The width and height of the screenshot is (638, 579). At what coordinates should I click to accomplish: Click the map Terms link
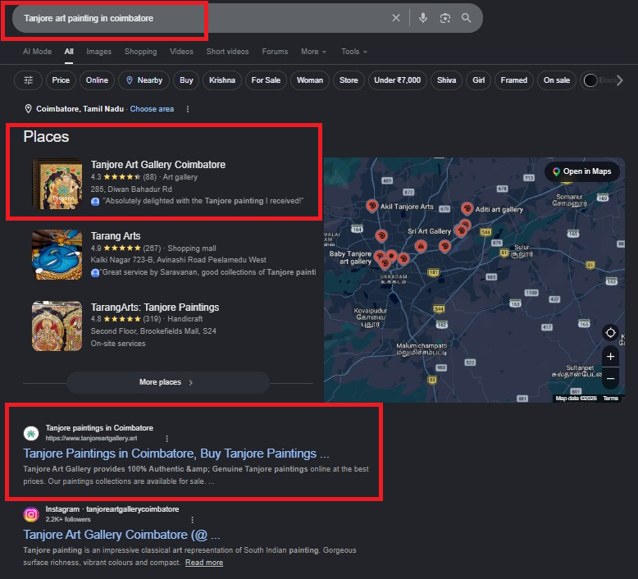click(x=610, y=399)
